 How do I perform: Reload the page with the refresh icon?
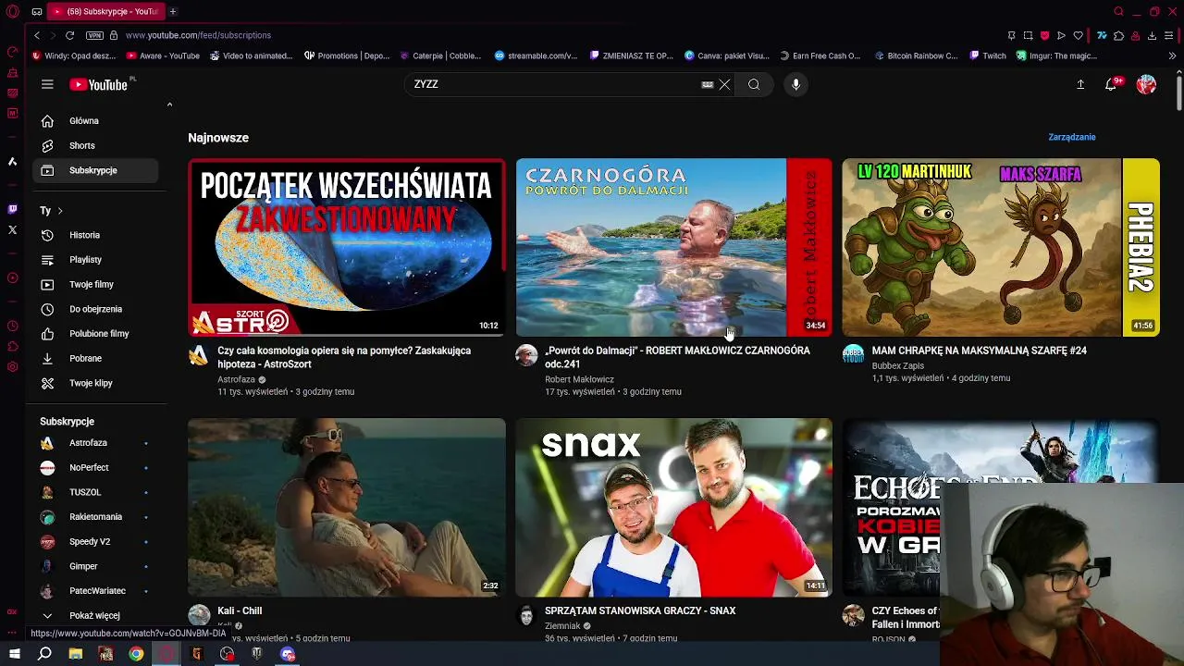[69, 35]
